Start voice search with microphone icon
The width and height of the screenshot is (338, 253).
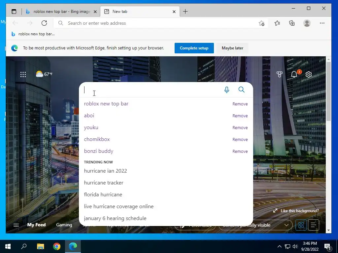226,90
